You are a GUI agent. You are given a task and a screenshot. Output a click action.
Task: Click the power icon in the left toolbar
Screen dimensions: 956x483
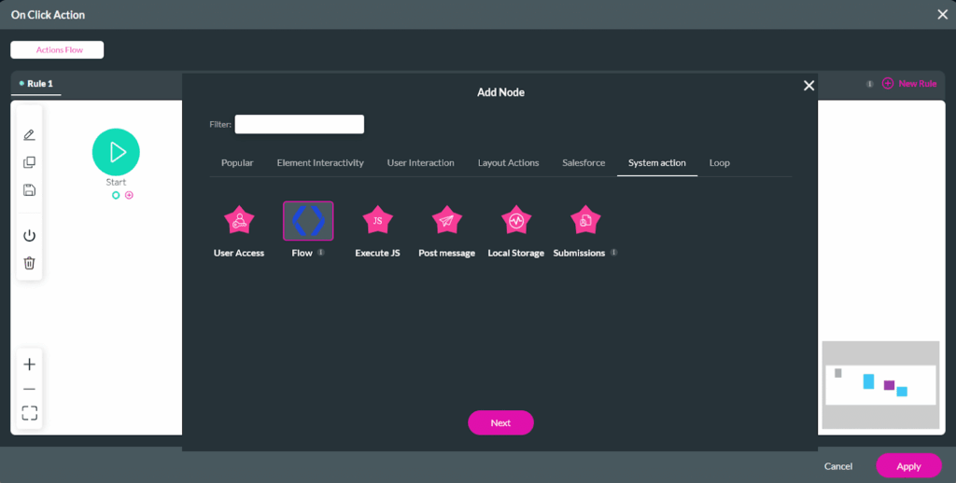tap(29, 235)
